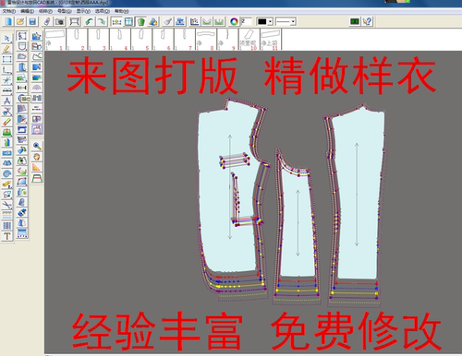Screen dimensions: 462x356
Task: Open the fourth menu in the menu bar
Action: [x=65, y=11]
